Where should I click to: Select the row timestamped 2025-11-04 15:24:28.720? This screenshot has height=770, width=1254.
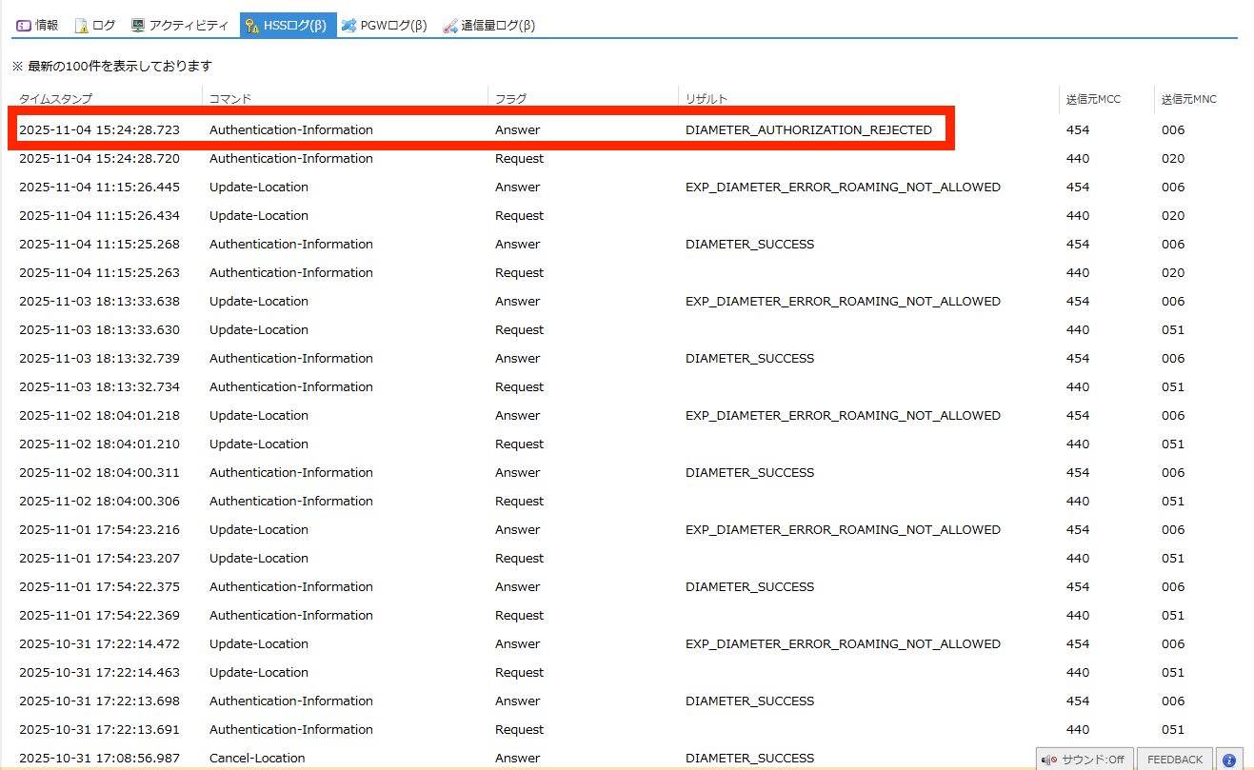(99, 159)
